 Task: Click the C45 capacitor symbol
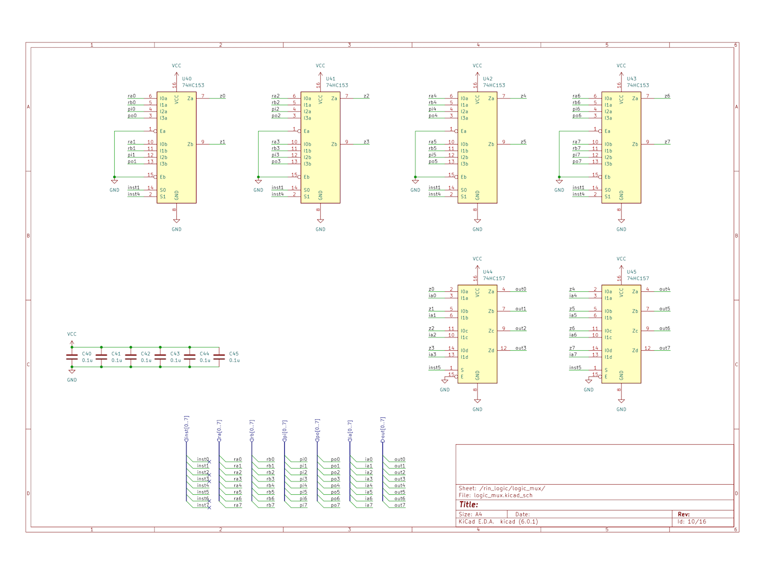[219, 357]
